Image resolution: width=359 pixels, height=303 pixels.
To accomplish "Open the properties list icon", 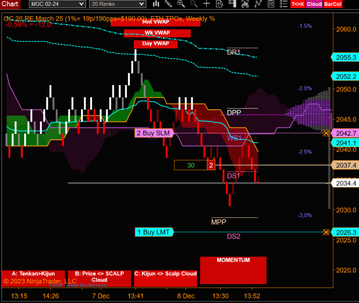I will pos(284,4).
